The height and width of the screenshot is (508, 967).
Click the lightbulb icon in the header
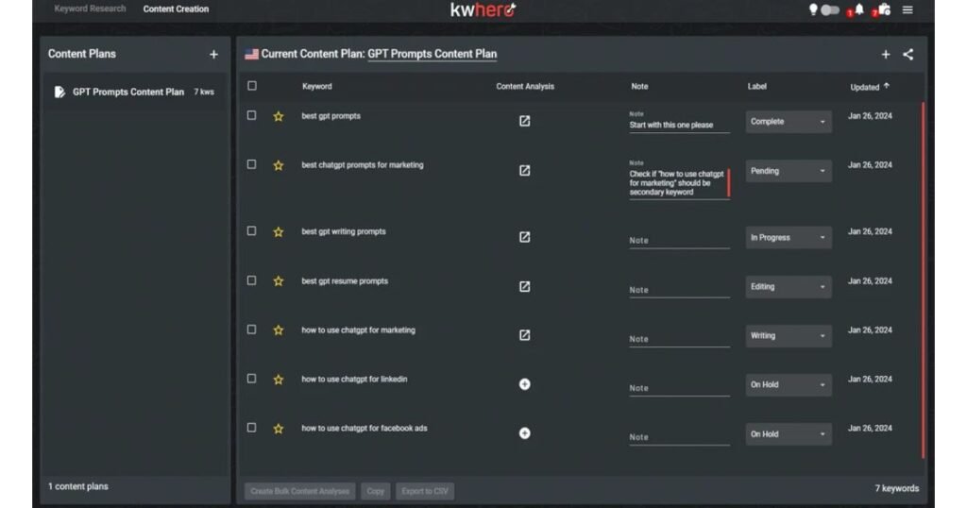pyautogui.click(x=813, y=9)
